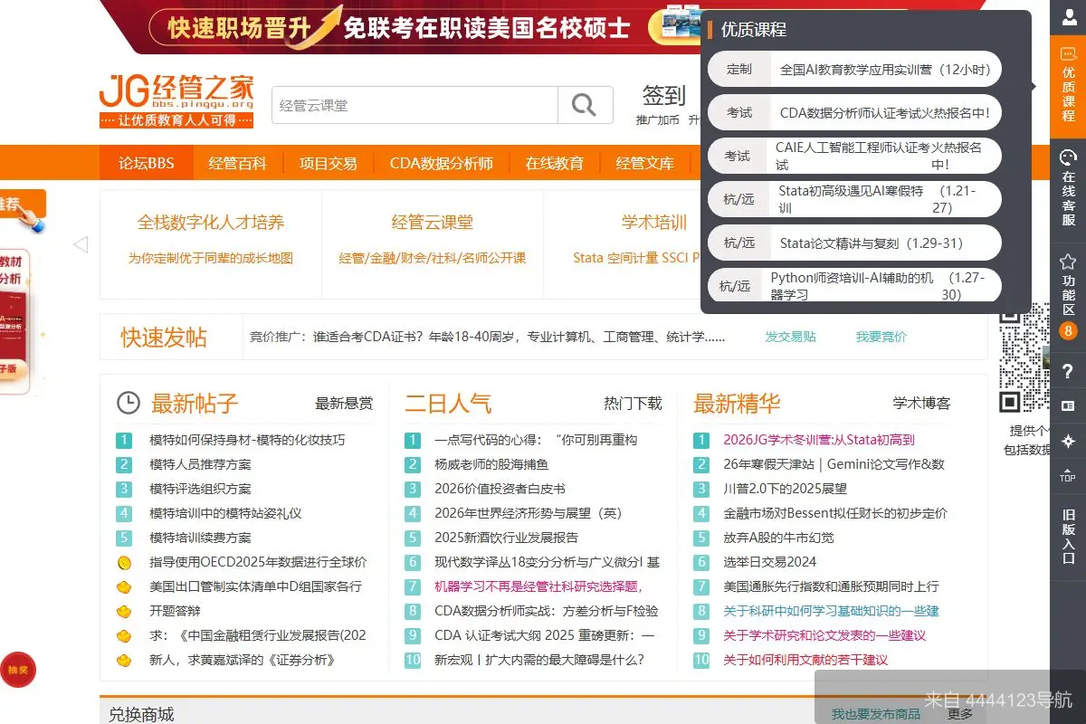Open the user profile icon in right sidebar
Image resolution: width=1086 pixels, height=724 pixels.
(1068, 17)
